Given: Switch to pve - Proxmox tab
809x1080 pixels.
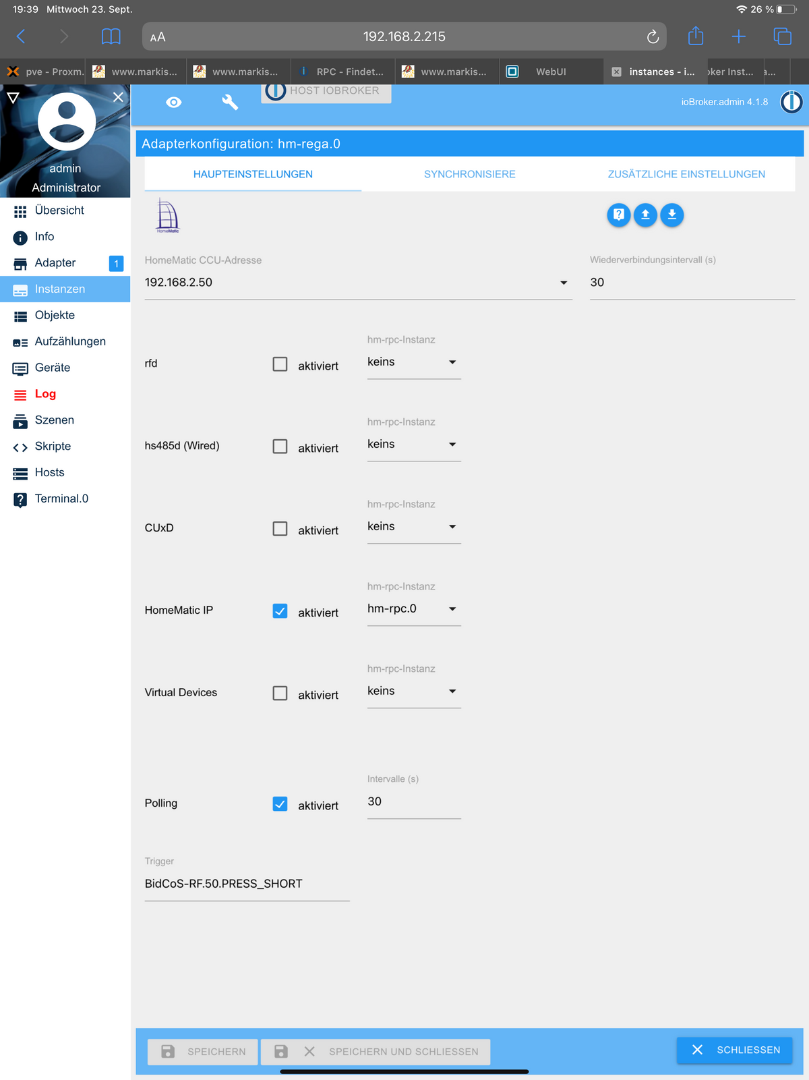Looking at the screenshot, I should 44,72.
